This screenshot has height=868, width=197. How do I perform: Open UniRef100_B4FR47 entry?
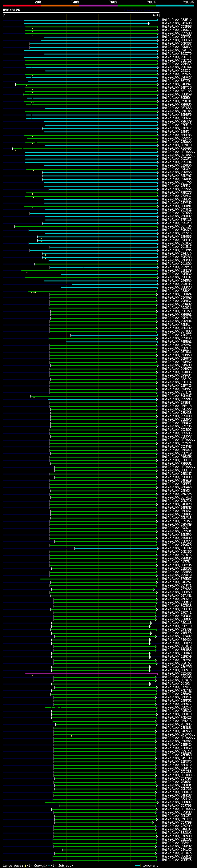177,84
